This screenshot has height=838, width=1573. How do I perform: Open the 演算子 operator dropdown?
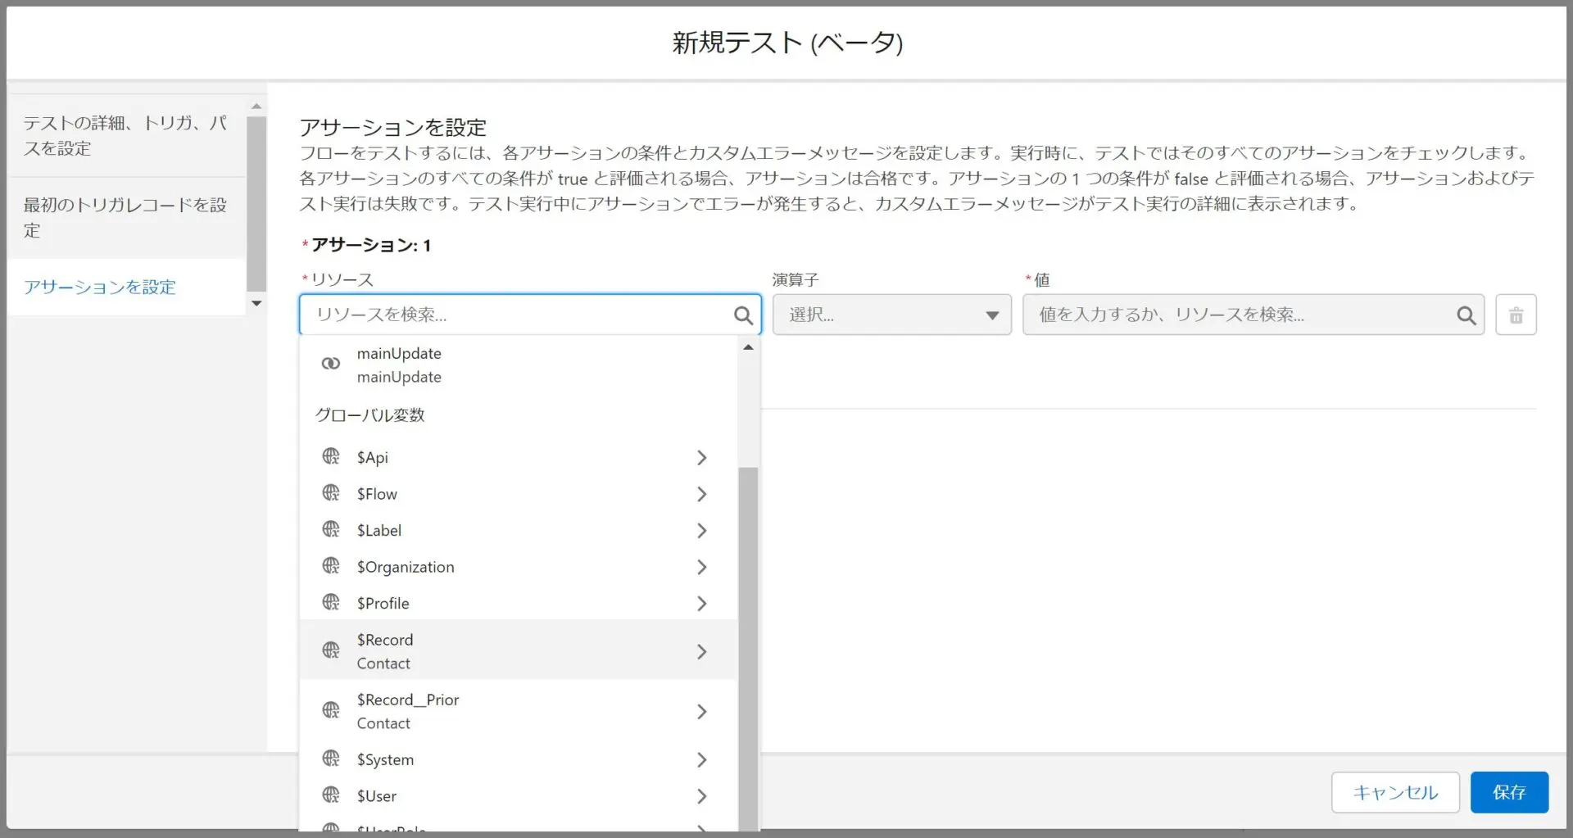tap(891, 315)
